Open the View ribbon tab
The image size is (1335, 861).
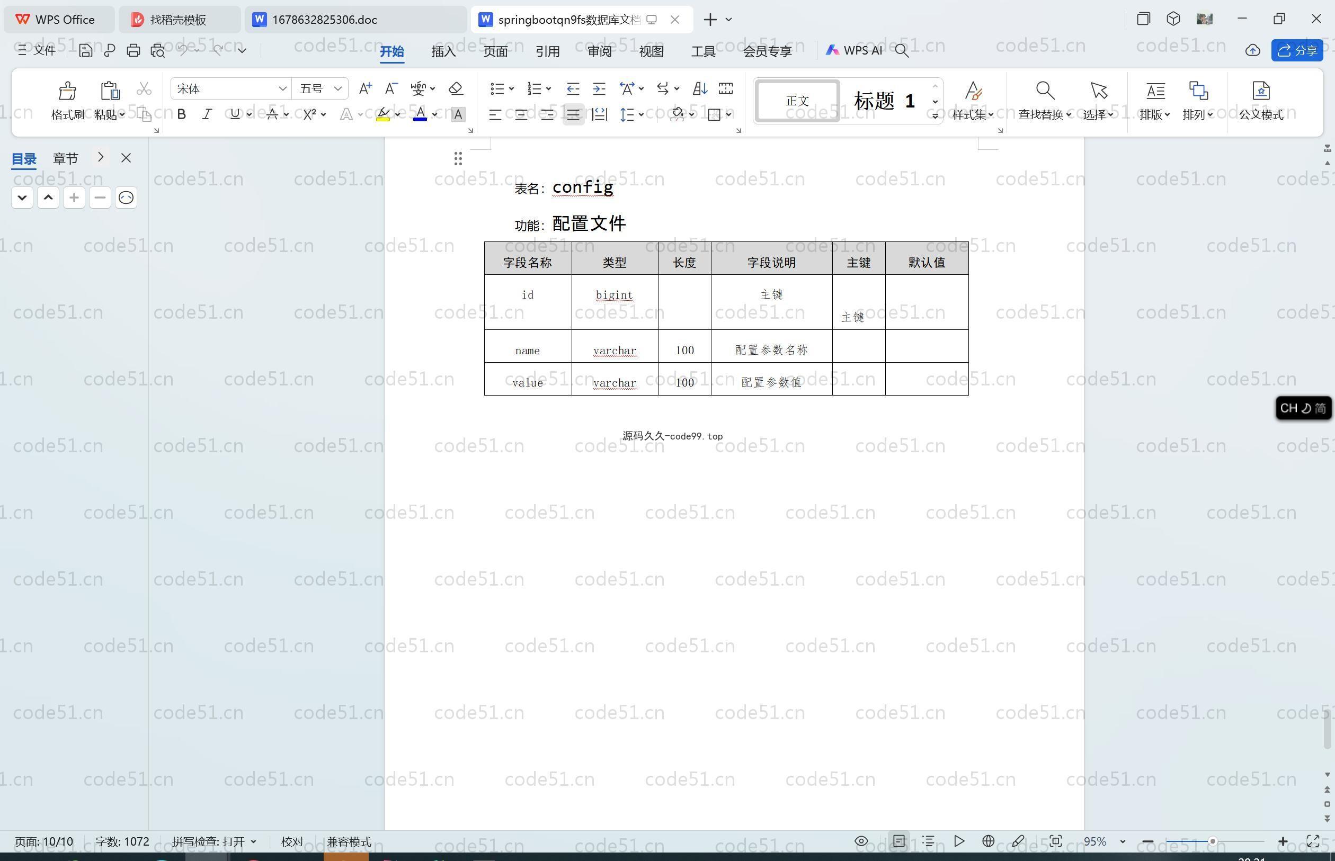coord(651,51)
